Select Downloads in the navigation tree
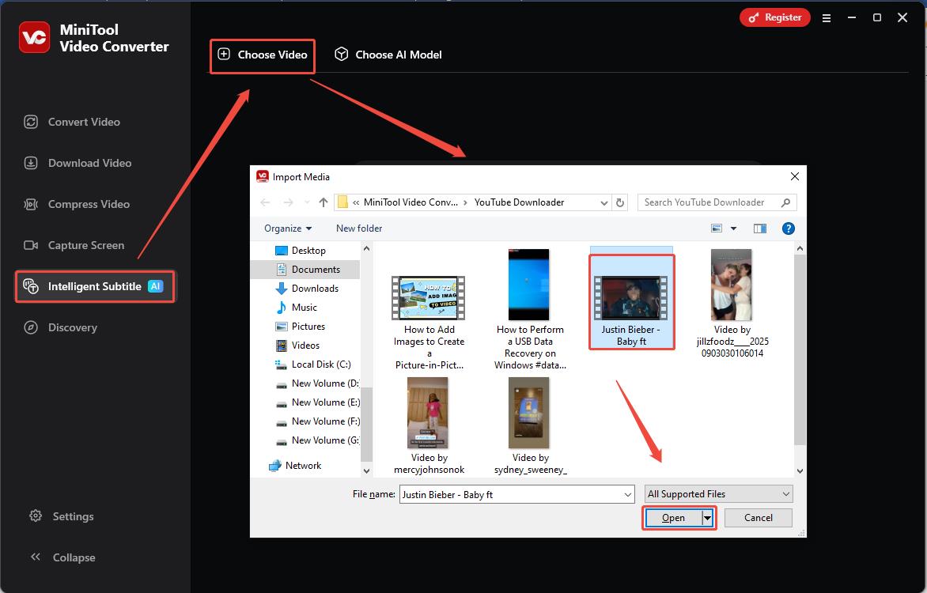The height and width of the screenshot is (593, 927). pos(314,289)
